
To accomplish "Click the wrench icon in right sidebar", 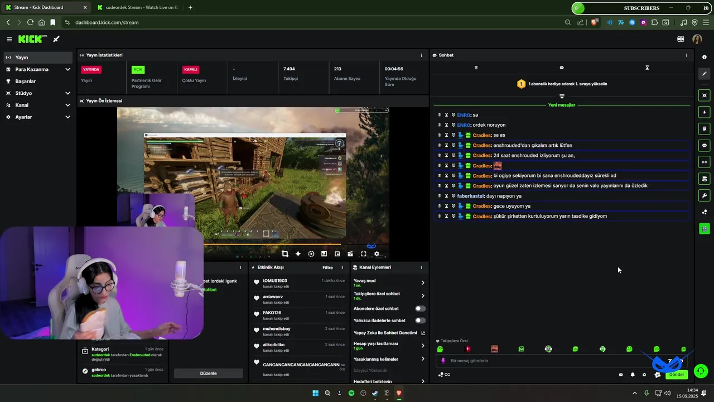I will coord(705,195).
